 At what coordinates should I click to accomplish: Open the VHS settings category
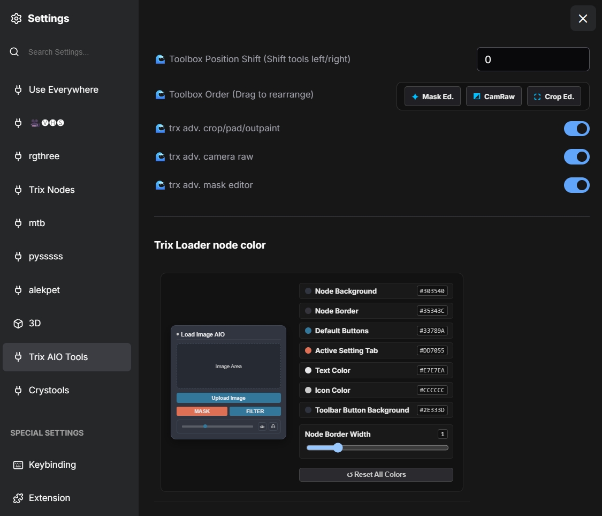(x=67, y=123)
